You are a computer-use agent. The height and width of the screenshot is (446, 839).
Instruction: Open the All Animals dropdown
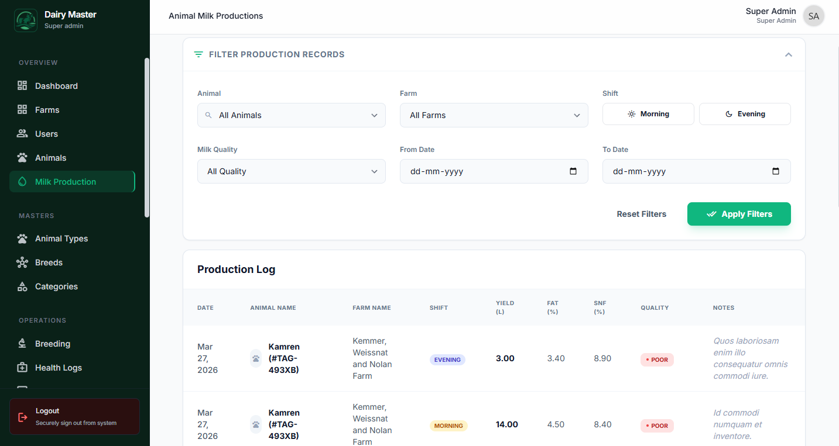[292, 115]
